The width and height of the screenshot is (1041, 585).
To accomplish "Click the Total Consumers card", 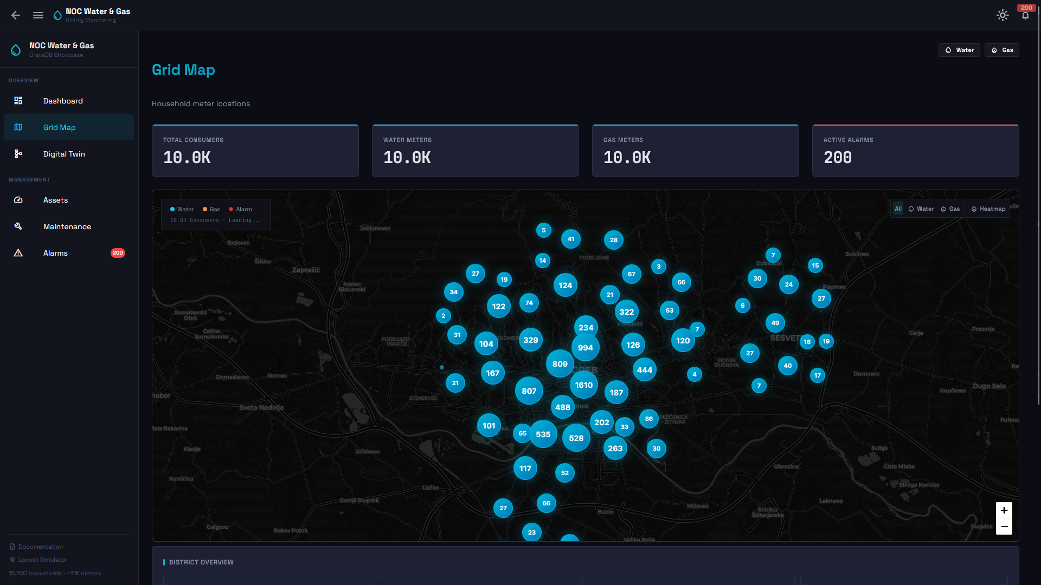I will 255,151.
